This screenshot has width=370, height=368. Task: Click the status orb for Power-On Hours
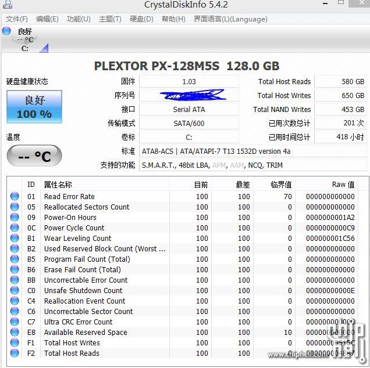(x=15, y=217)
